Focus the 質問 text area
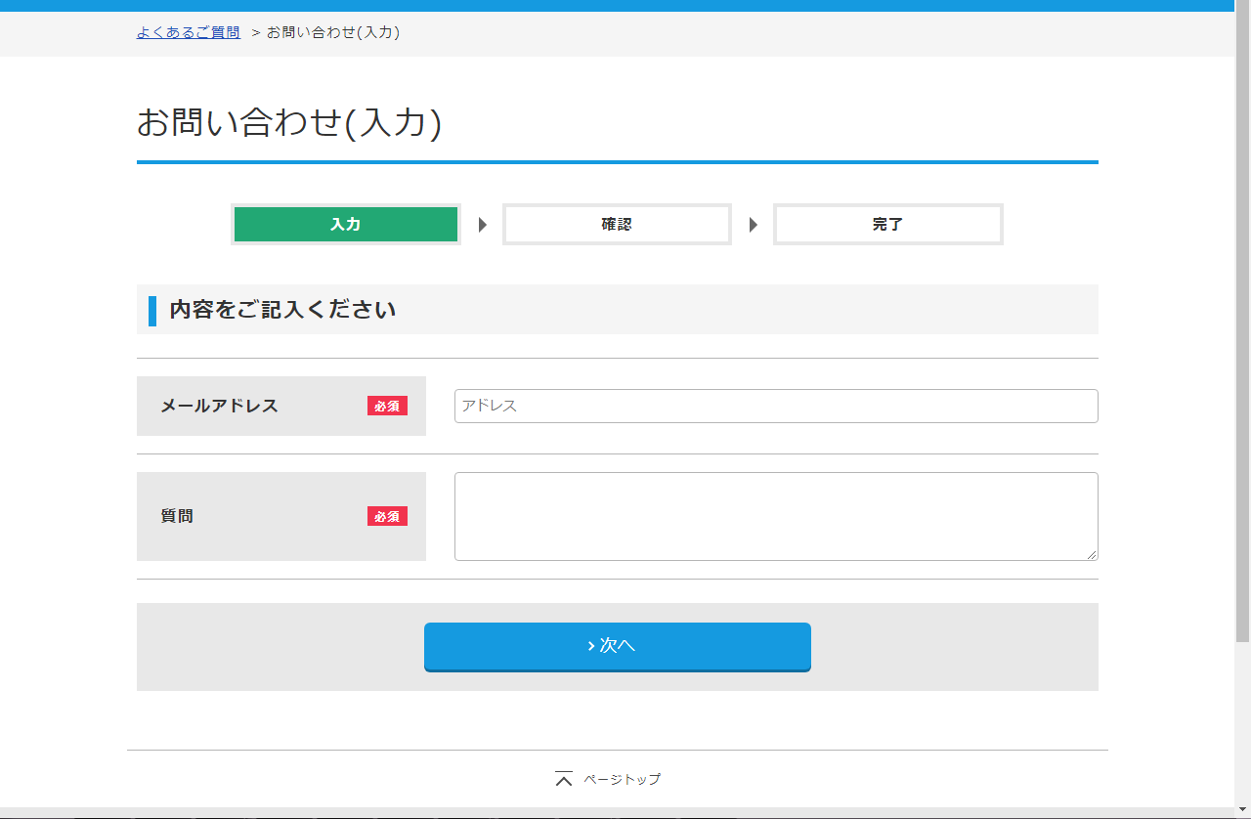This screenshot has width=1251, height=819. [775, 516]
